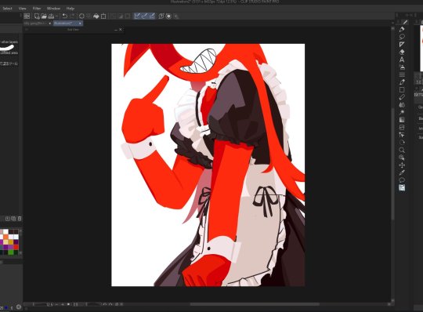Toggle the first snap-to-ruler button

tap(137, 16)
